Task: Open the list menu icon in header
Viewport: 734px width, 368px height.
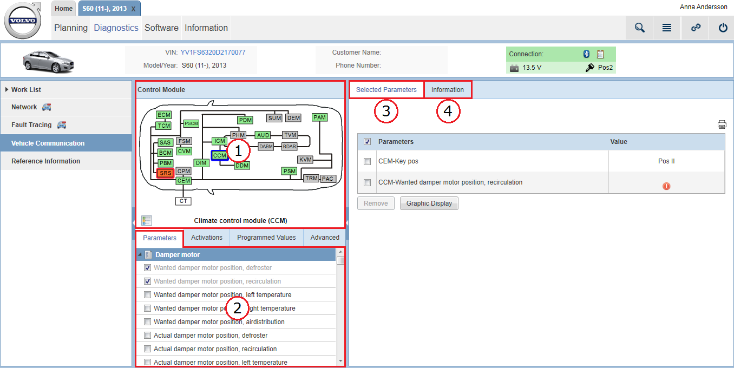Action: click(x=667, y=28)
